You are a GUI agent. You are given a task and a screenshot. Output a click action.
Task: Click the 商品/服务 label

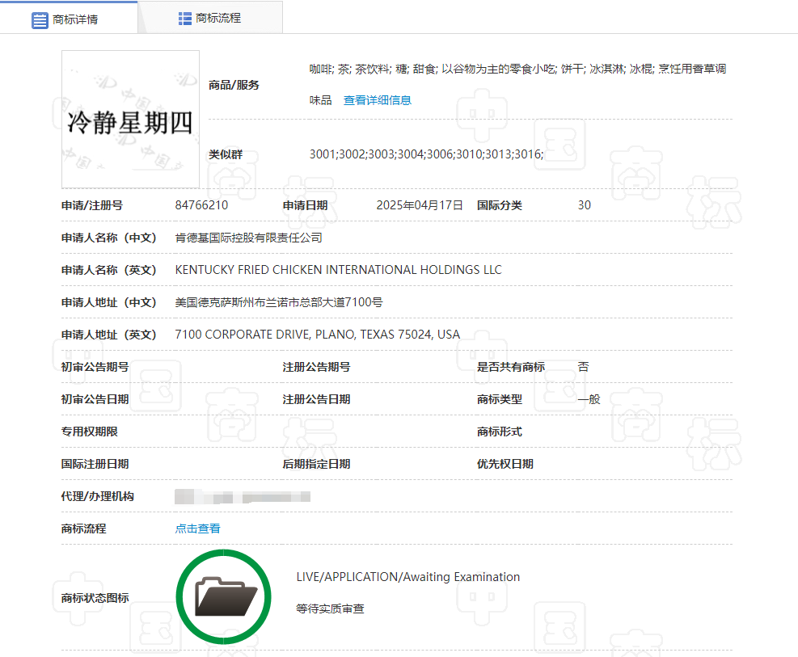click(x=234, y=85)
